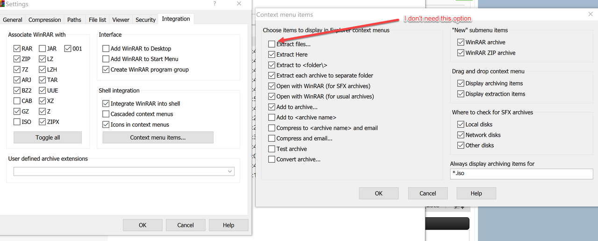598x241 pixels.
Task: Enable the Convert archive... checkbox
Action: pos(272,159)
